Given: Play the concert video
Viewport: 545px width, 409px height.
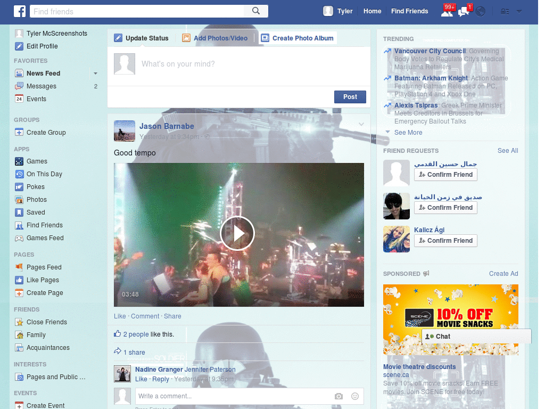Looking at the screenshot, I should pyautogui.click(x=237, y=233).
